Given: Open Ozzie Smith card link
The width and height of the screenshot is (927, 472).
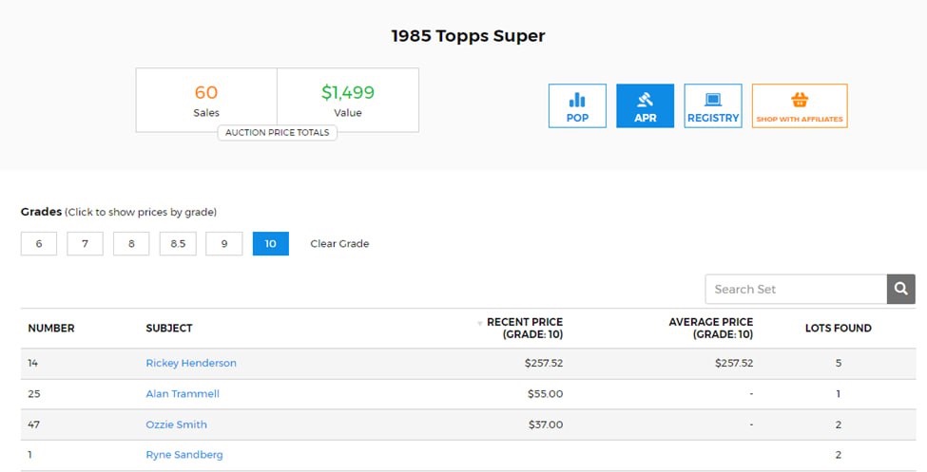Looking at the screenshot, I should (176, 425).
